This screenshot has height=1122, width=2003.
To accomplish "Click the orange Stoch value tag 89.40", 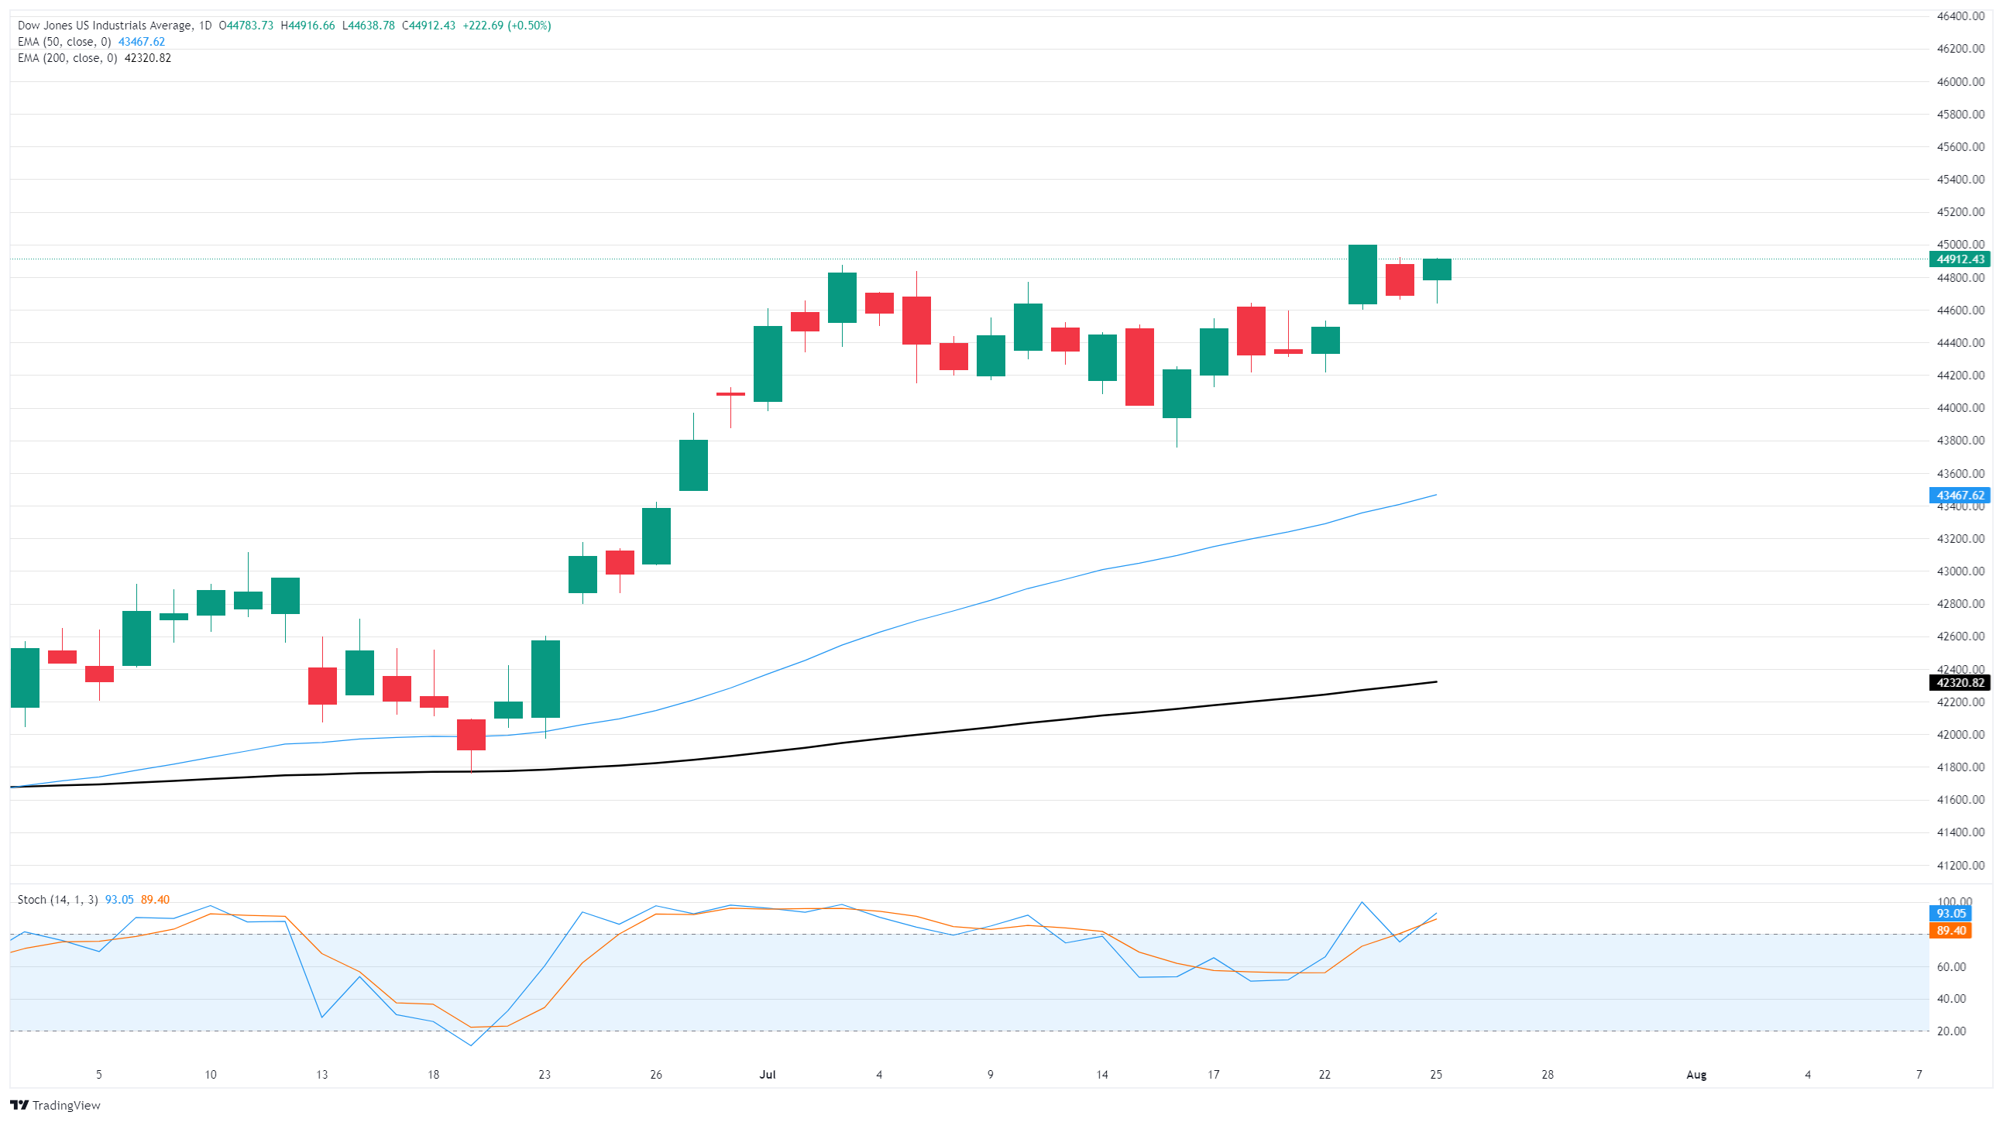I will tap(1950, 931).
